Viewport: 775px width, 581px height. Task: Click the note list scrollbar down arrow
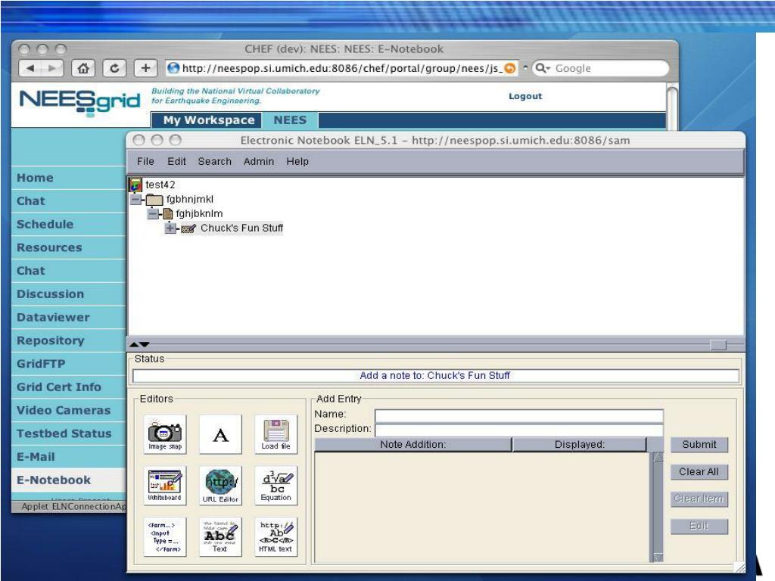[x=658, y=557]
